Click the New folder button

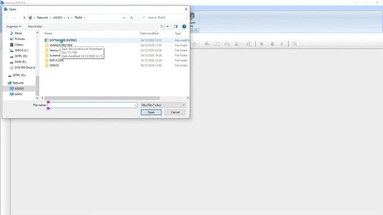pyautogui.click(x=35, y=26)
